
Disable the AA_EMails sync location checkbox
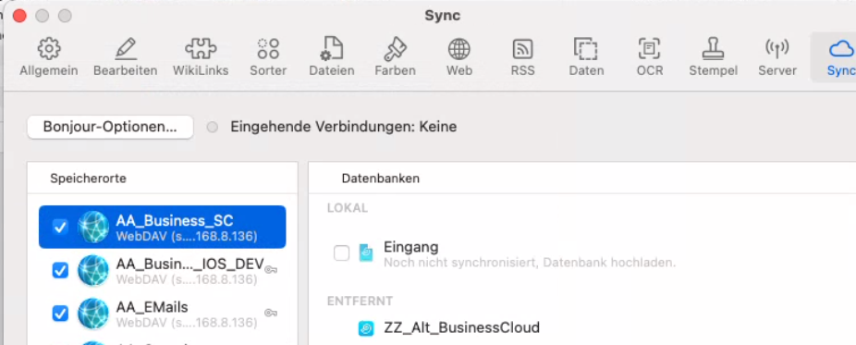coord(60,314)
